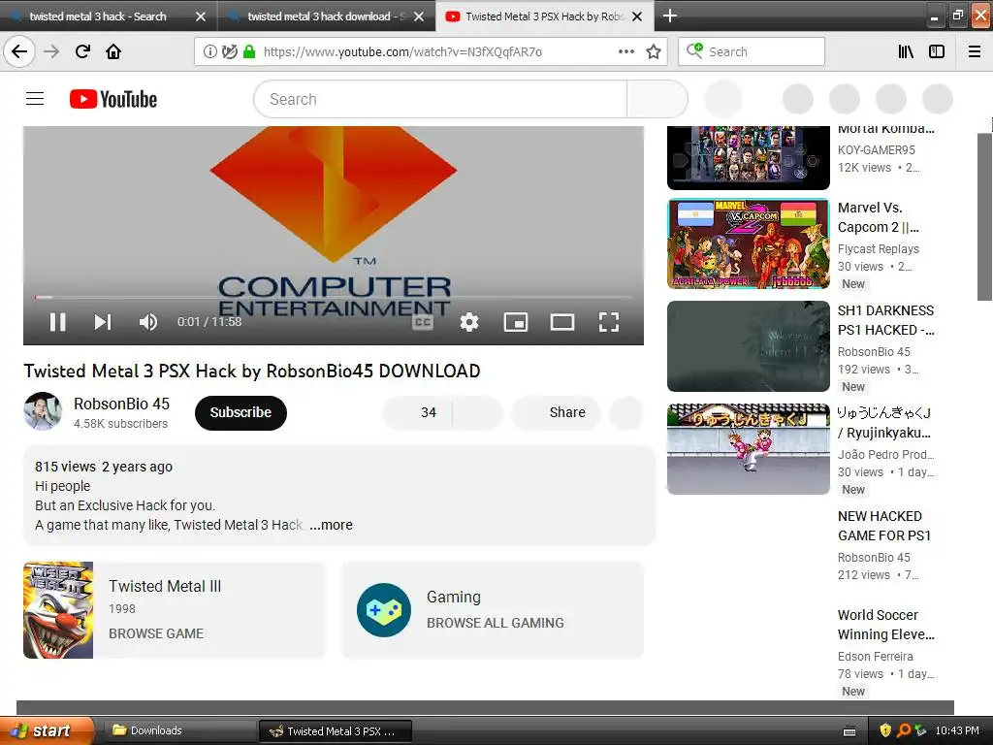Click the security shield tray icon
The height and width of the screenshot is (745, 993).
885,730
